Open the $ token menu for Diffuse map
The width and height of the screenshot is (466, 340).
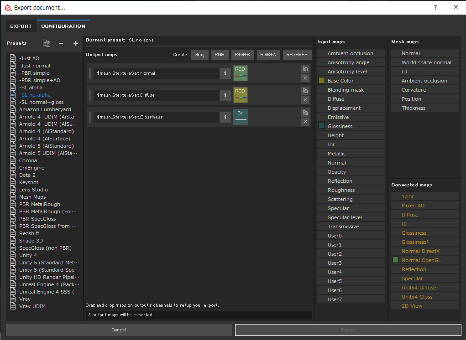225,95
